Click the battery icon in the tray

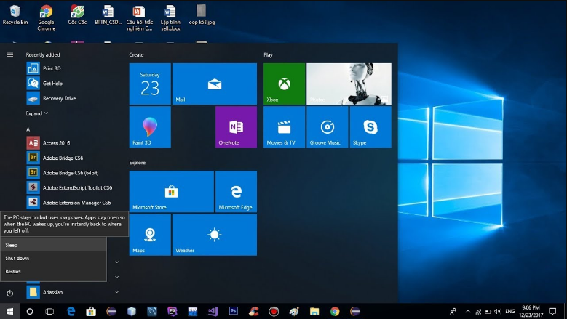pyautogui.click(x=488, y=312)
